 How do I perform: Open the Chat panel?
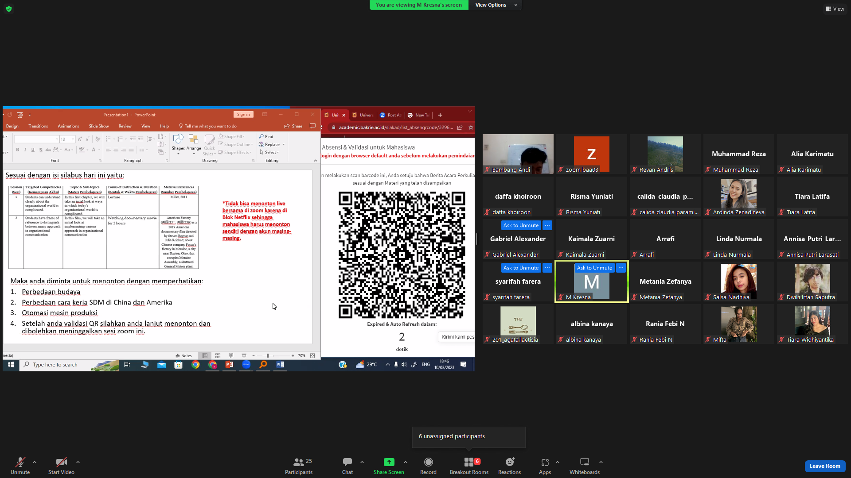coord(347,466)
